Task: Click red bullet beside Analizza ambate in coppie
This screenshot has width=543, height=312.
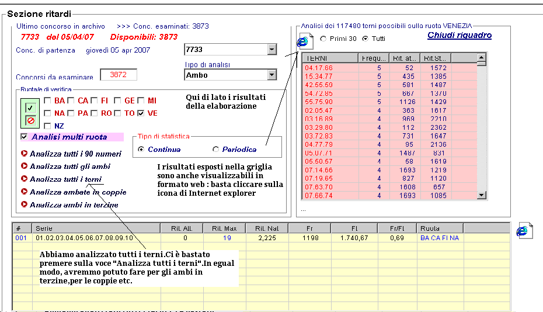Action: 24,192
